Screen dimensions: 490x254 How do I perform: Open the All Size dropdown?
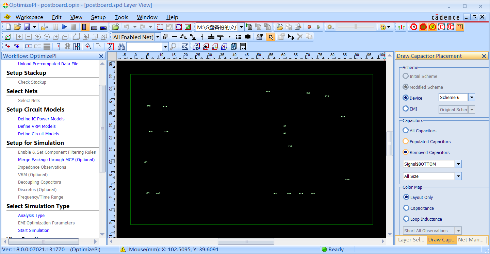[x=458, y=176]
